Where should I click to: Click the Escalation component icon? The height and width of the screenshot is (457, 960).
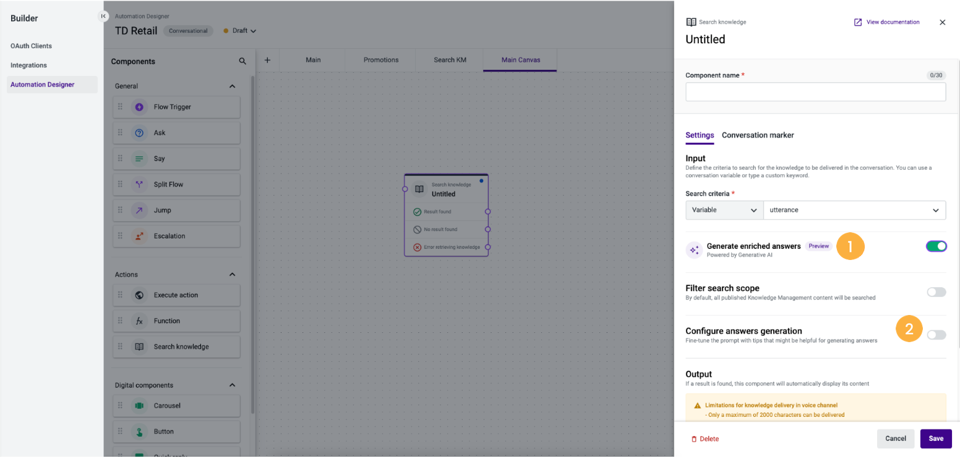[139, 236]
